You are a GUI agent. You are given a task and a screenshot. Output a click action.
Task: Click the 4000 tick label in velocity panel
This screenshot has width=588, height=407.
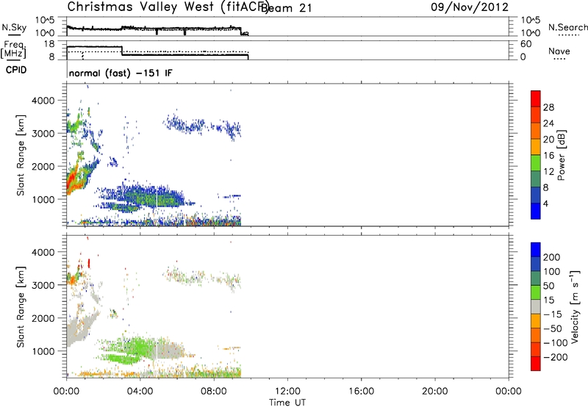tap(43, 252)
